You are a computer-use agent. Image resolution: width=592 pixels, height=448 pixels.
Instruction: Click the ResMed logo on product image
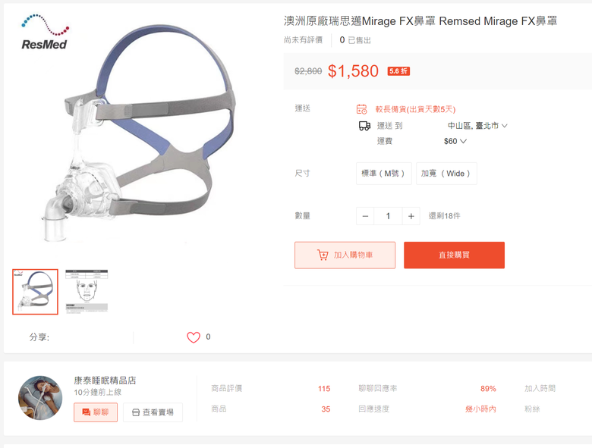pos(45,33)
